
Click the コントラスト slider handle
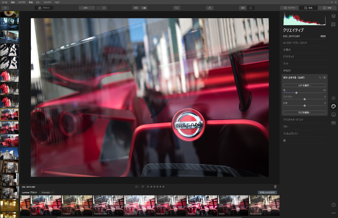tap(304, 99)
